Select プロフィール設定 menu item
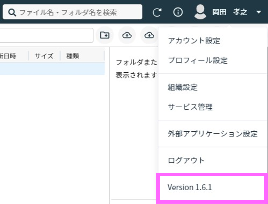Viewport: 268px width, 204px height. (198, 61)
